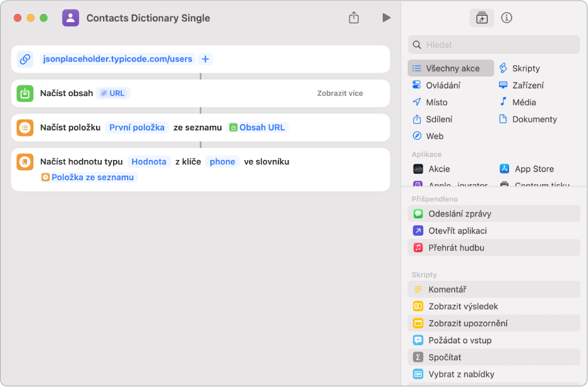Click the purple Contacts shortcut icon

pos(71,18)
